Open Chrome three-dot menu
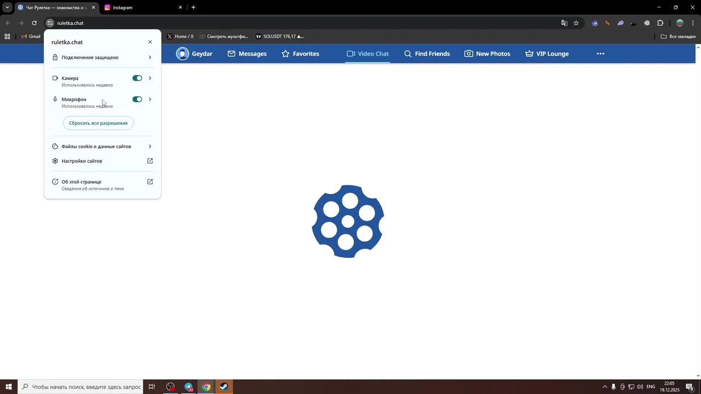701x394 pixels. (x=693, y=23)
